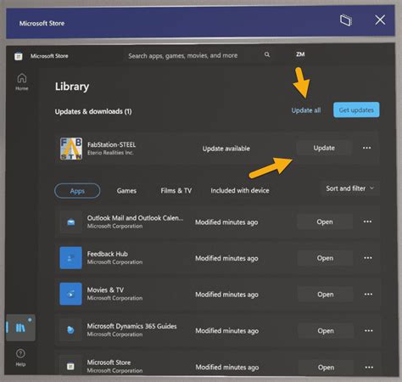Click the Dynamics 365 Guides app icon

click(70, 330)
